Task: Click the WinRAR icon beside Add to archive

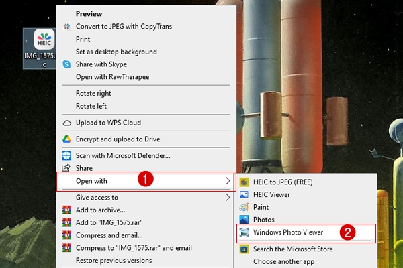Action: 66,210
